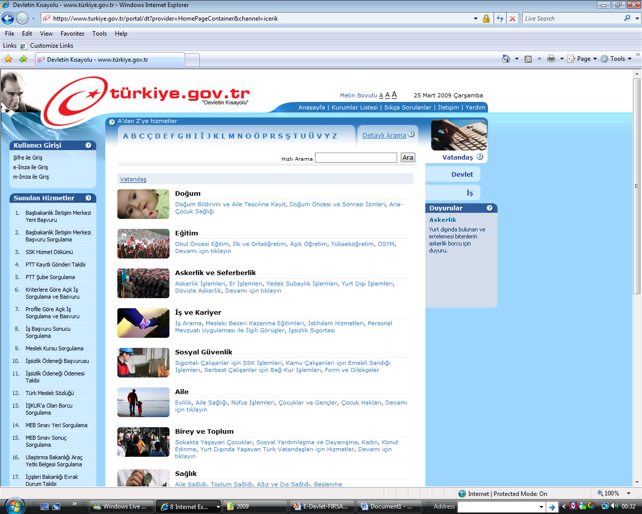Open Windows Live taskbar button
The height and width of the screenshot is (514, 642).
(121, 506)
